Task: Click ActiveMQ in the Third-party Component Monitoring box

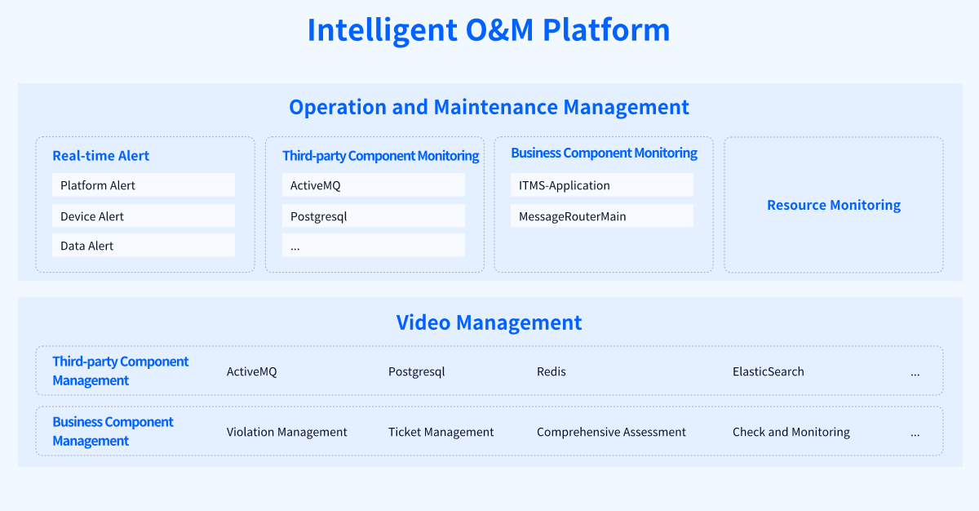Action: [x=374, y=185]
